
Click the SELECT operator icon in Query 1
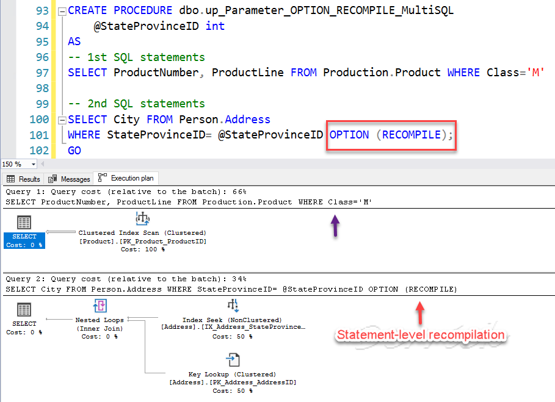click(24, 221)
